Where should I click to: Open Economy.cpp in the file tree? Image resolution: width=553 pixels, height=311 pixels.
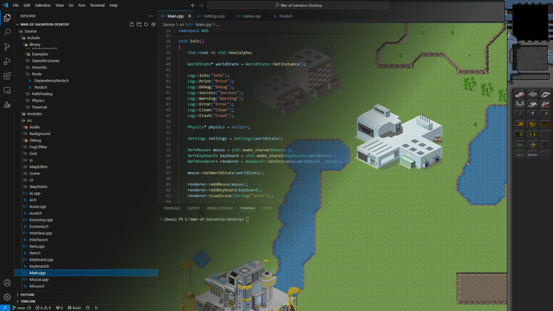pyautogui.click(x=41, y=220)
